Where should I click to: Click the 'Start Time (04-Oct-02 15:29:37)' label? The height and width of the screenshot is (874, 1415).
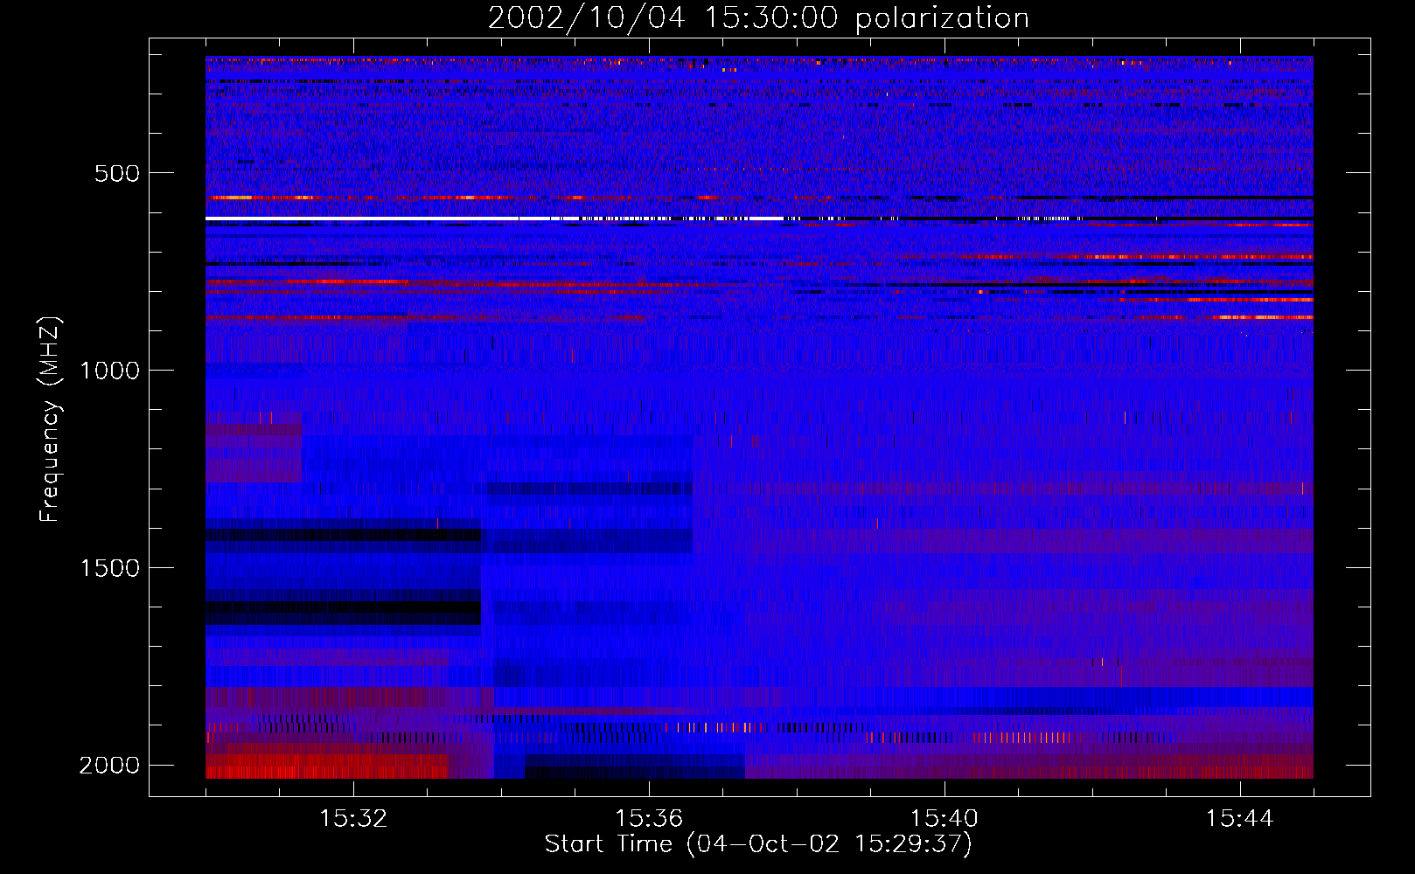pyautogui.click(x=758, y=844)
